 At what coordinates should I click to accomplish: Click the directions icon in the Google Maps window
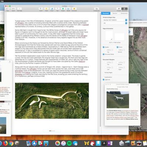click(x=129, y=32)
